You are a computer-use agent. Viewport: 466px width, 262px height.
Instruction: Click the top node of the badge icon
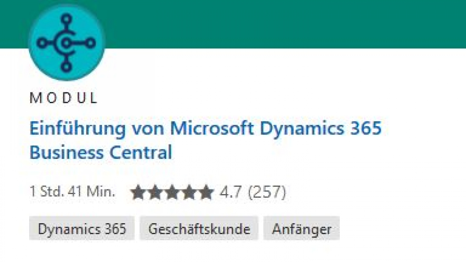pos(67,18)
